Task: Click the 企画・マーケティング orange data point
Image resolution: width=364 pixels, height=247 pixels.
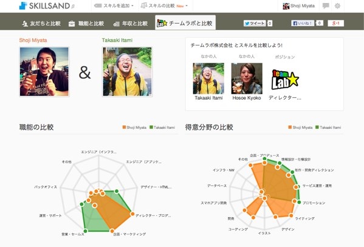Action: (112, 231)
